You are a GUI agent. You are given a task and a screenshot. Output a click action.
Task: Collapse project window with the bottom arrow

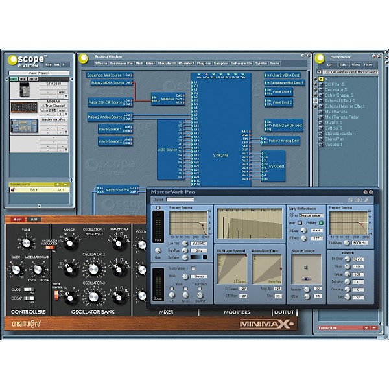coord(39,206)
